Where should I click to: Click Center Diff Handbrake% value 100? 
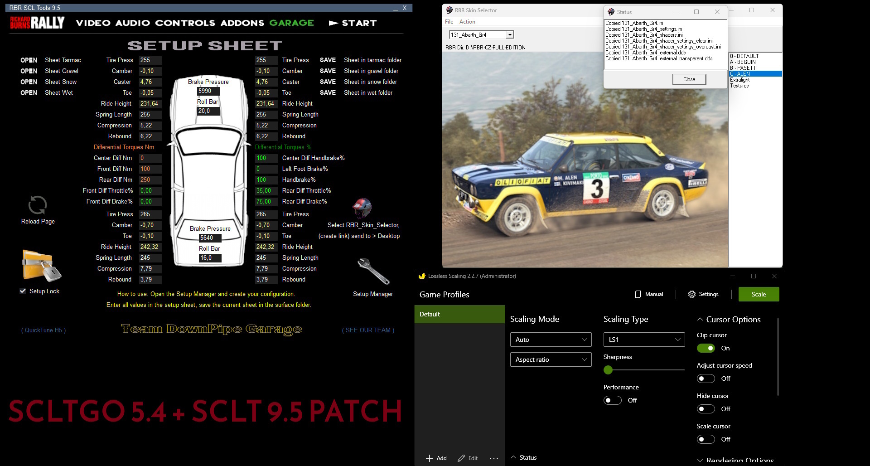266,158
